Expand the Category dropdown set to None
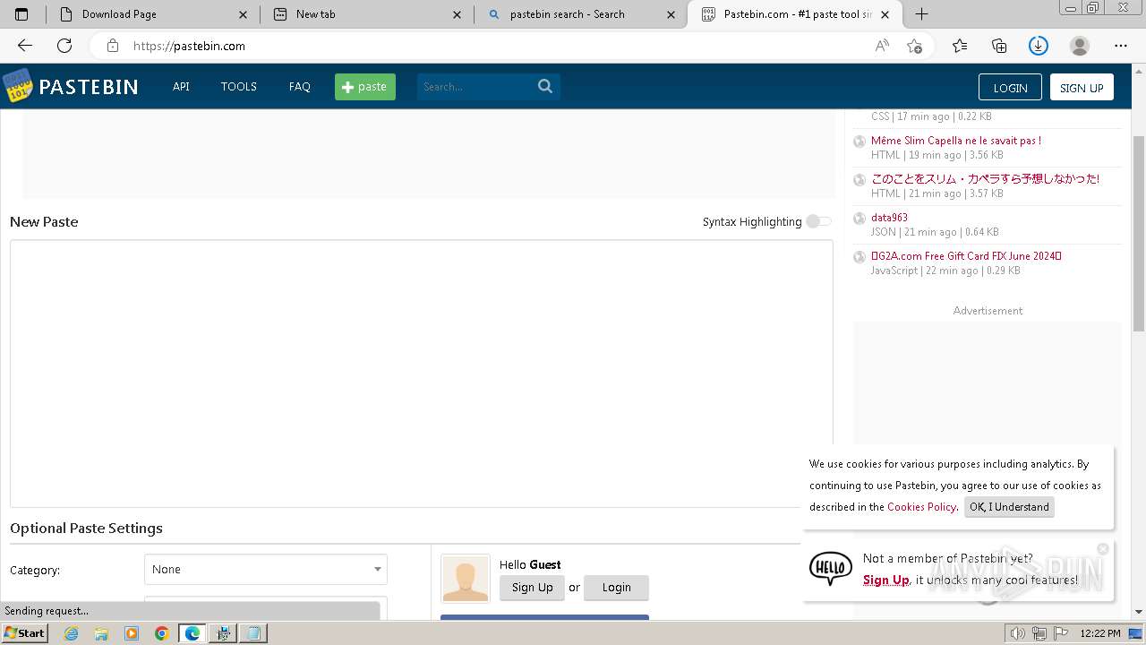This screenshot has width=1146, height=645. click(266, 570)
